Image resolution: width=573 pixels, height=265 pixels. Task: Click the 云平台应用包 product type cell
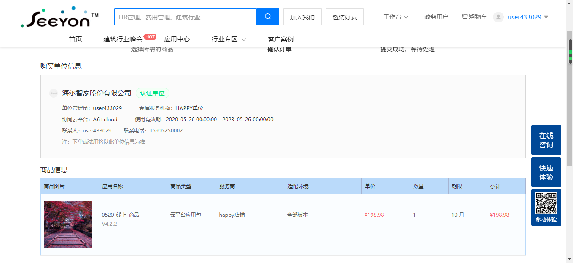tap(186, 215)
